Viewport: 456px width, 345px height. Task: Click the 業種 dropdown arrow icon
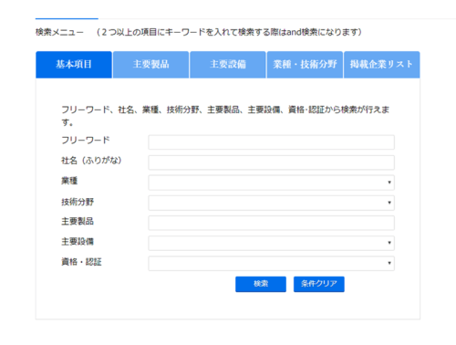(389, 183)
